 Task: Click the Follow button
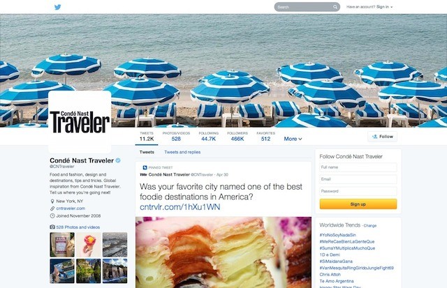point(382,137)
